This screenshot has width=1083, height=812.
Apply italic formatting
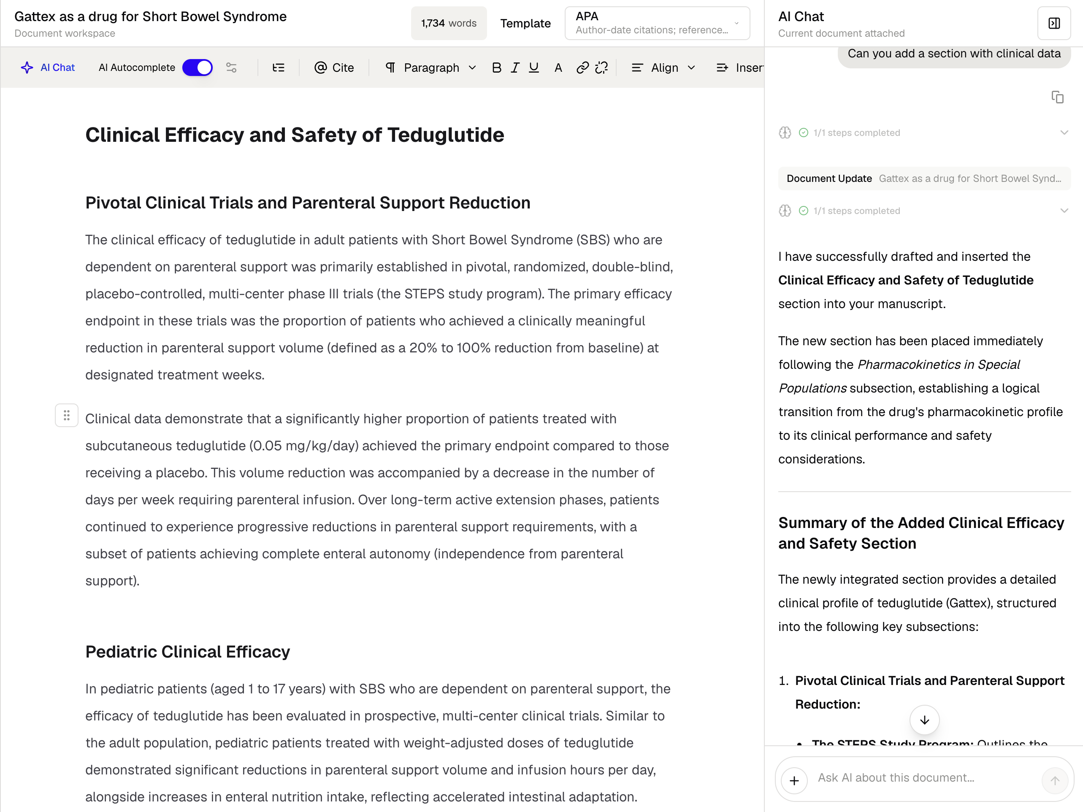(515, 68)
